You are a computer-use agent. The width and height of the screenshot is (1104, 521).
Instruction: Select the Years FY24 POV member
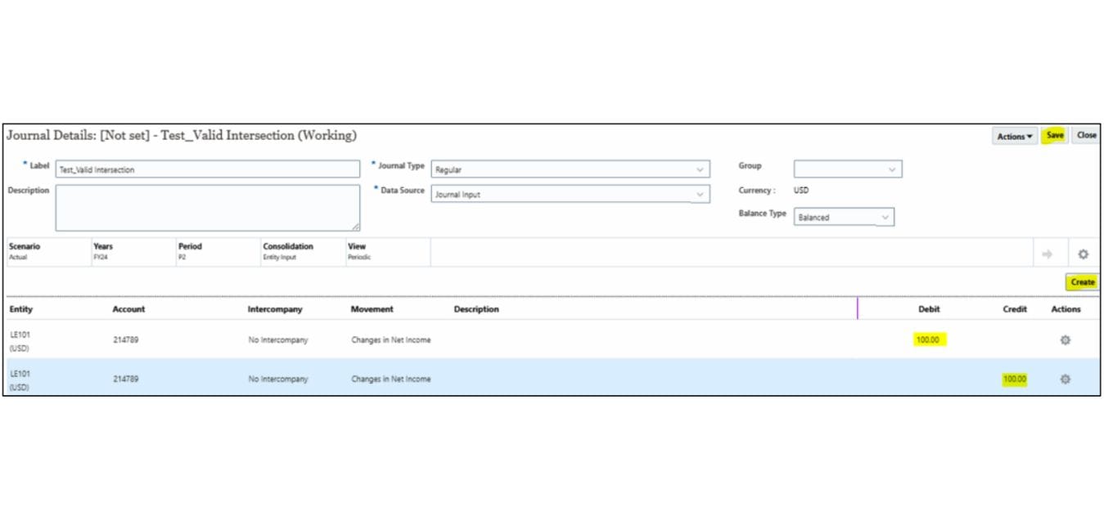coord(102,257)
